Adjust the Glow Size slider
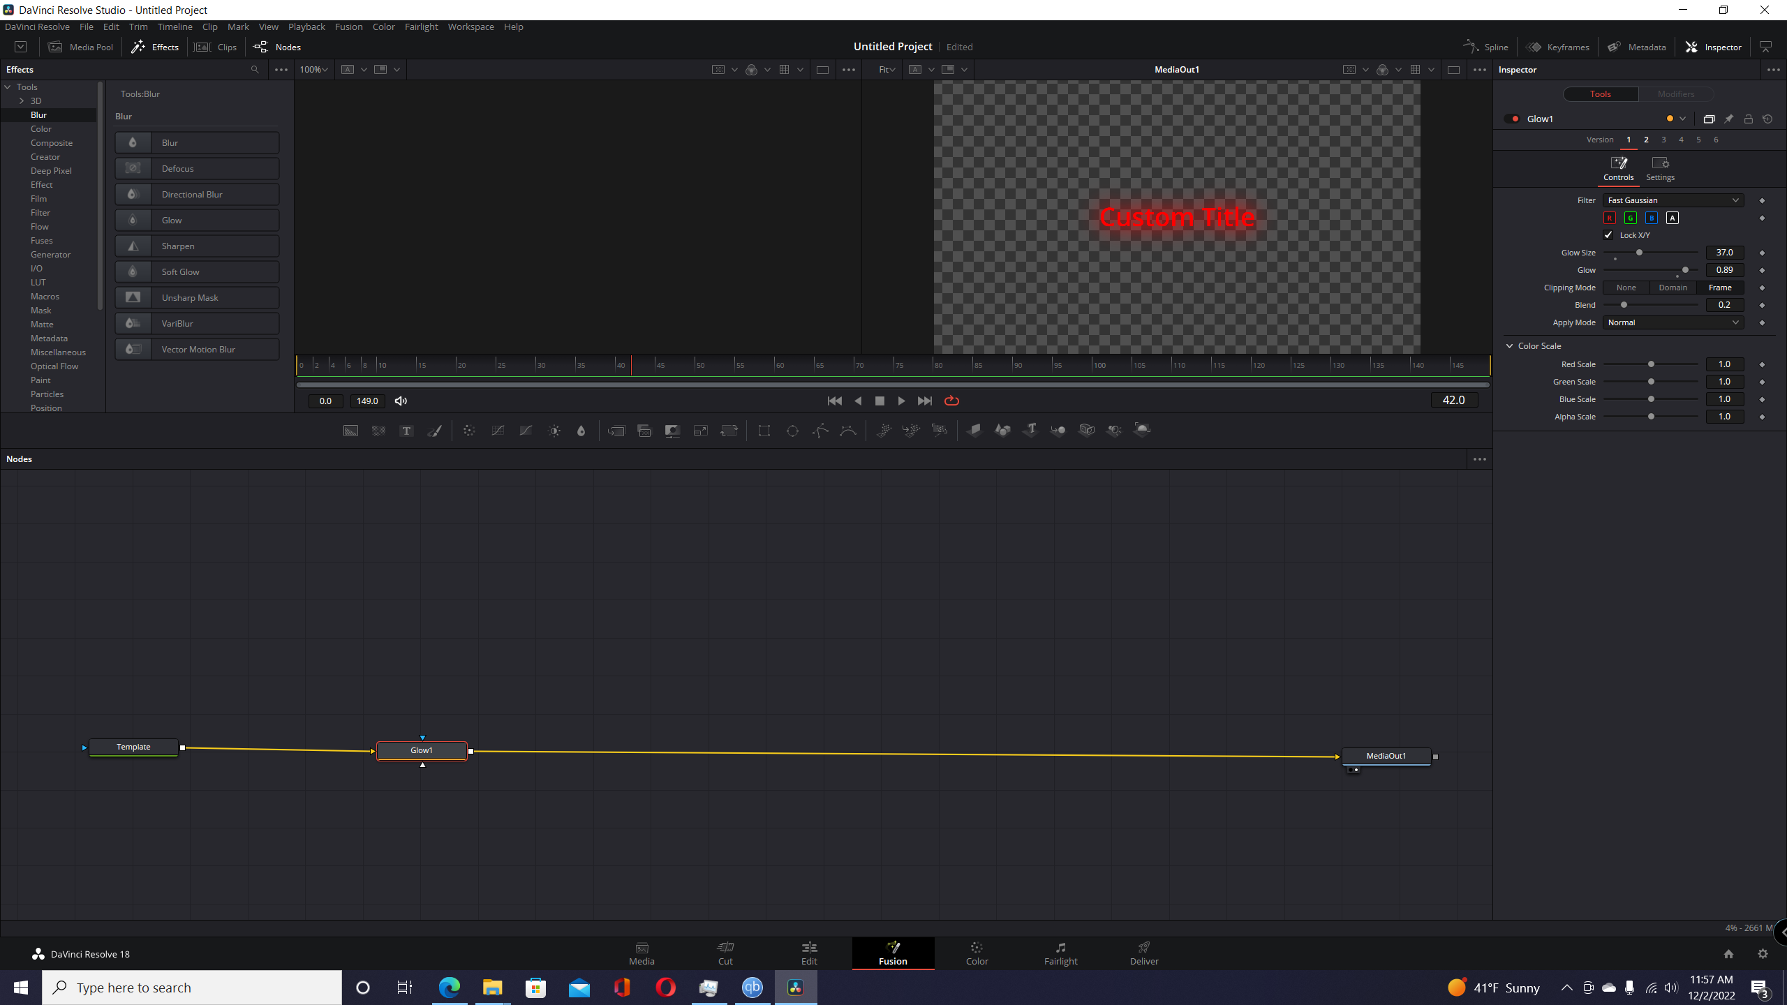Image resolution: width=1787 pixels, height=1005 pixels. click(x=1639, y=253)
